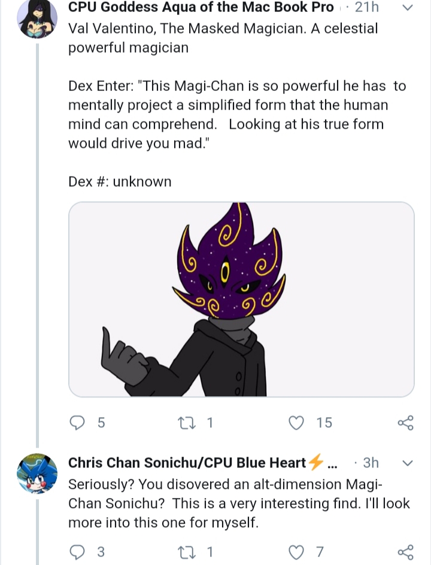Open the 21h timestamp of the tweet

coord(367,7)
